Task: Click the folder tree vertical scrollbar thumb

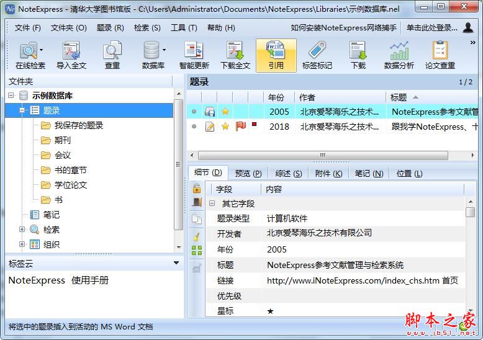Action: tap(178, 164)
